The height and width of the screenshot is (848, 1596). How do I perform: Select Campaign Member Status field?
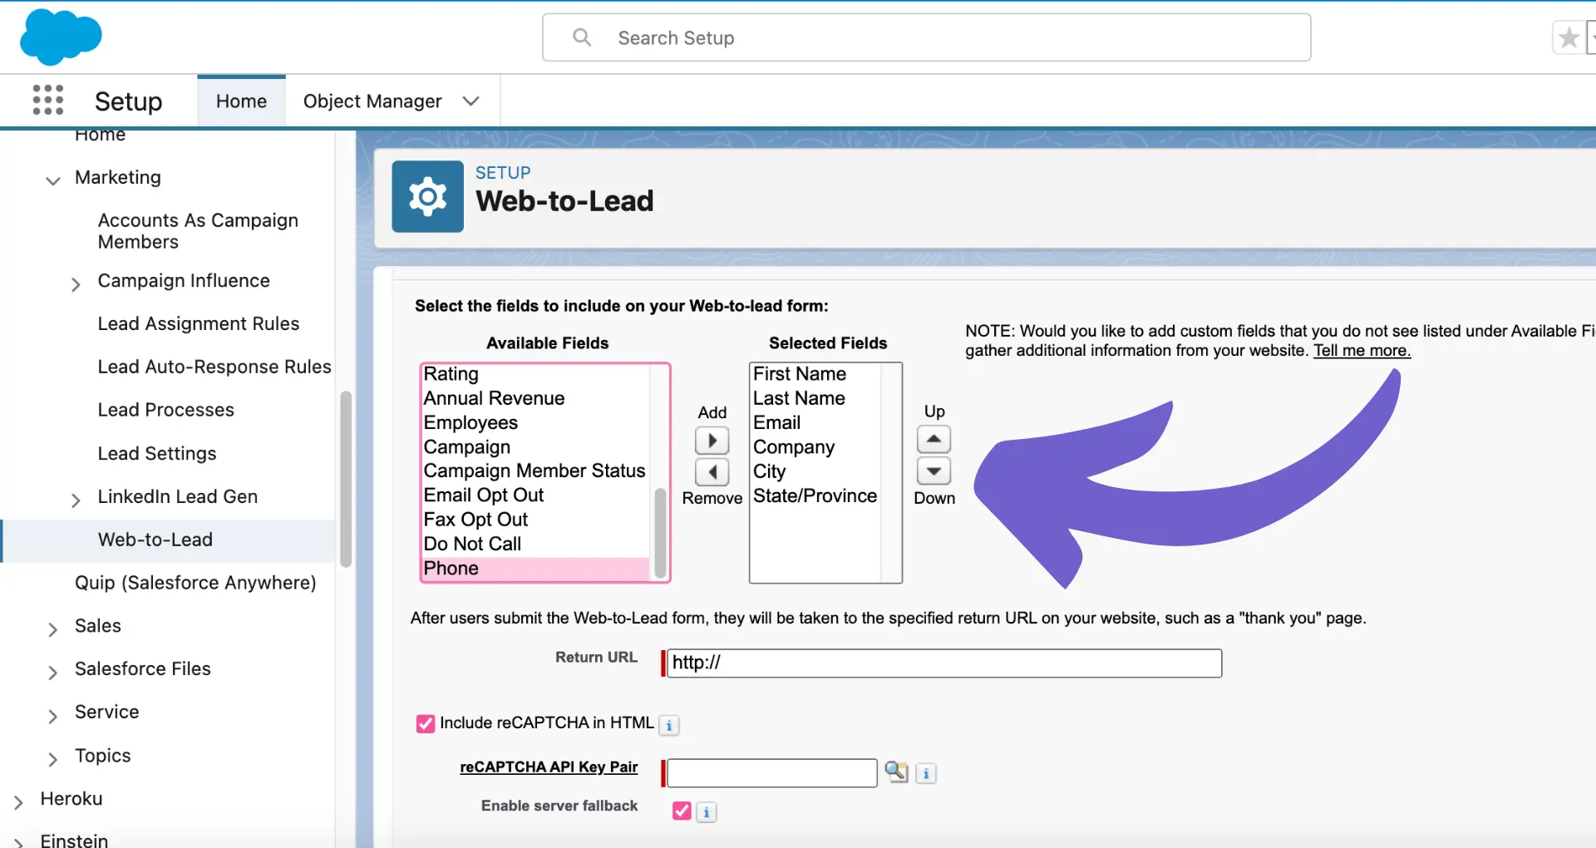[534, 471]
